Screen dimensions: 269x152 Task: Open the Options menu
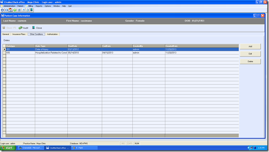48,6
